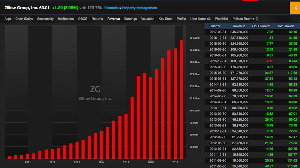
Task: Click revenue value 53,310,000
Action: [240, 114]
